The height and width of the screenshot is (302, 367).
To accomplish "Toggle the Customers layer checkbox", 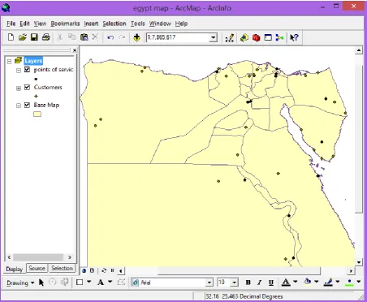I will click(x=27, y=87).
